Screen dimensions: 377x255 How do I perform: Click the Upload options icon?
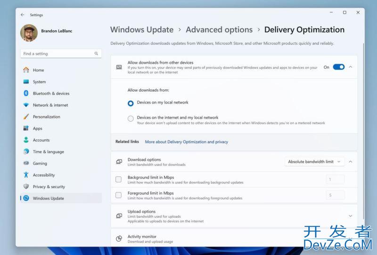click(x=119, y=216)
